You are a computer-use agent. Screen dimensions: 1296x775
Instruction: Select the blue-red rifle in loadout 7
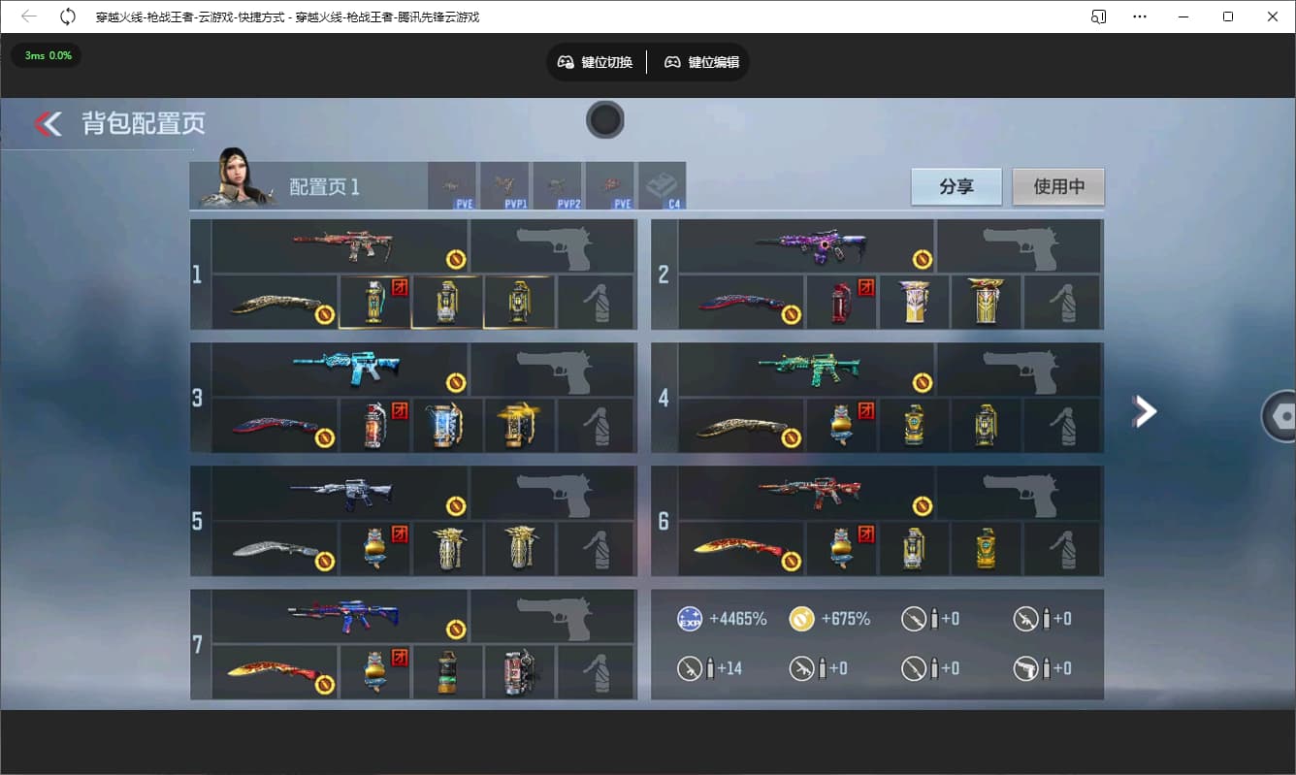click(340, 616)
